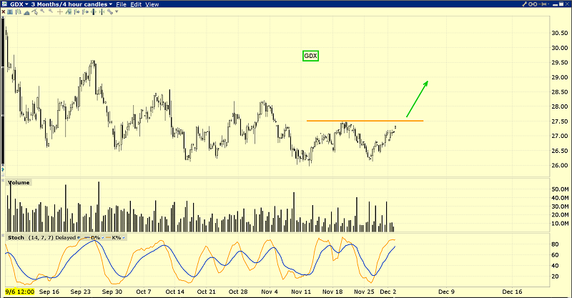Click the 10.0M volume axis label

(x=560, y=223)
